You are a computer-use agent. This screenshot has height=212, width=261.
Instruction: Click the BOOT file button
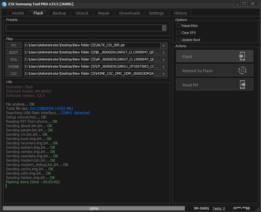coord(14,52)
